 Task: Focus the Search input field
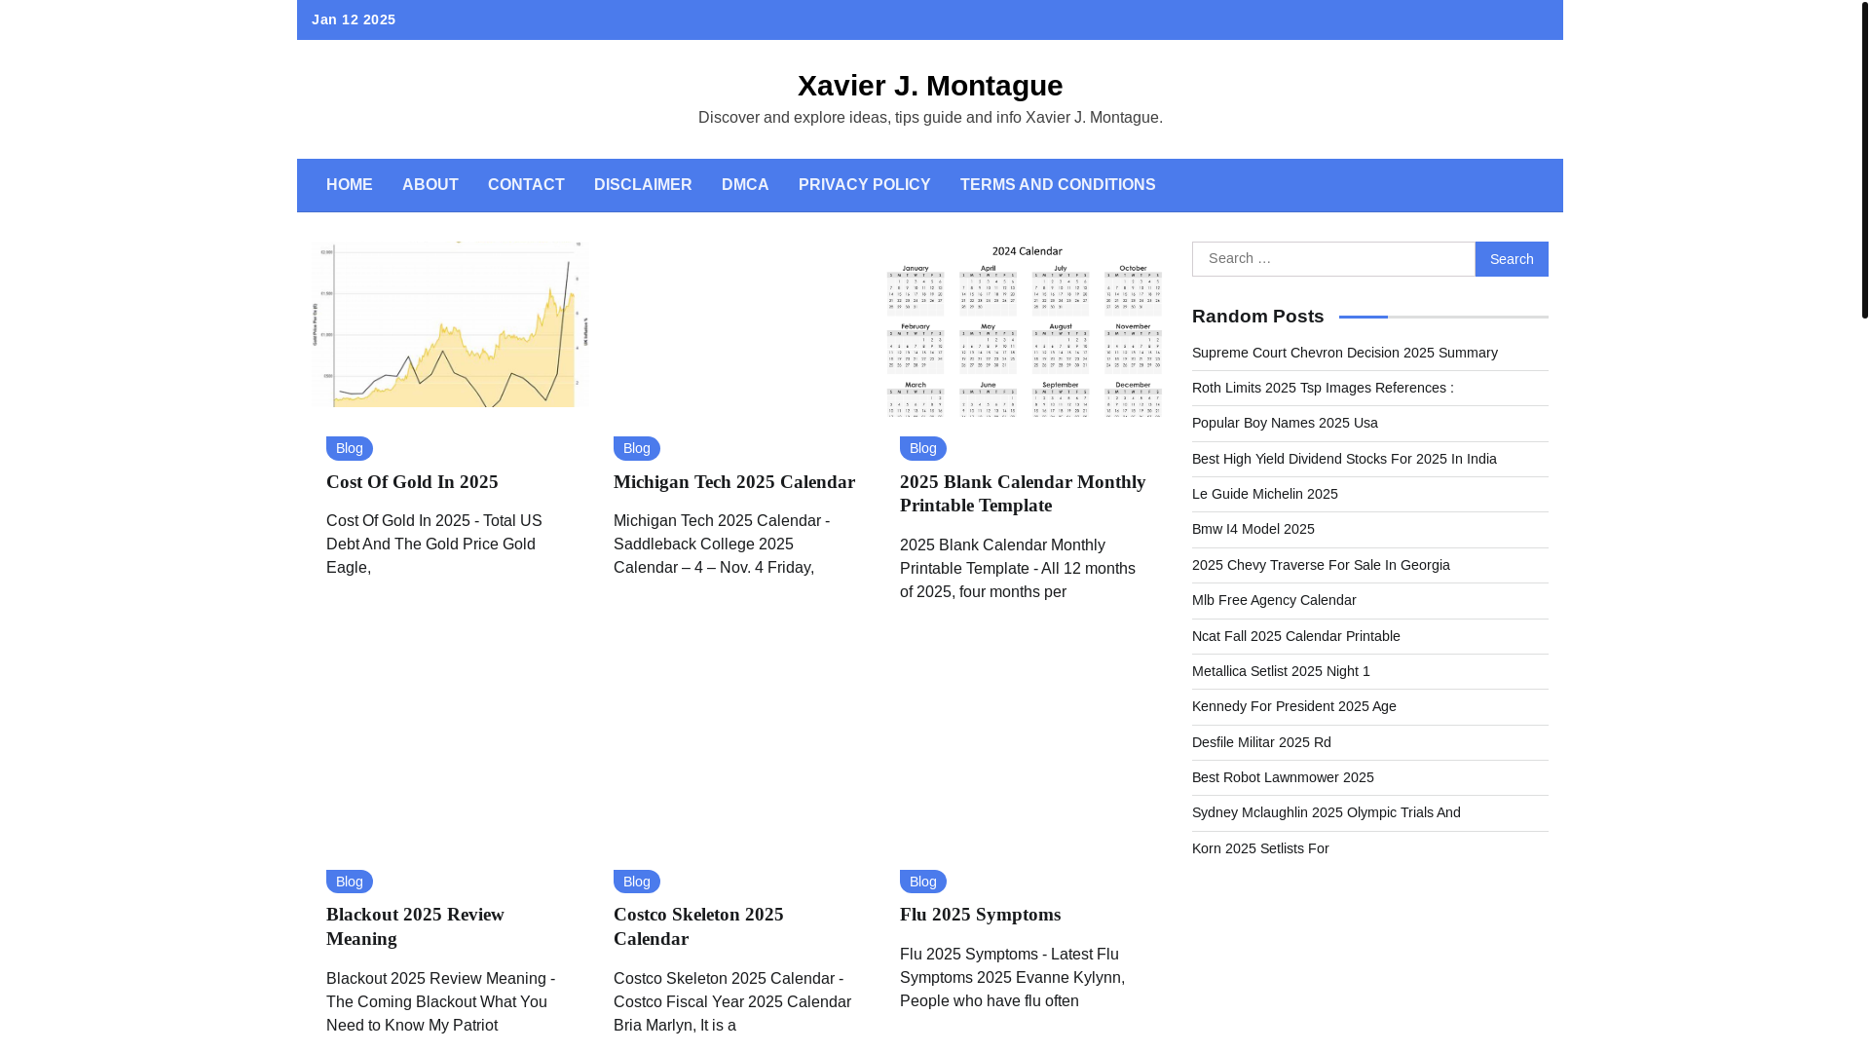click(1333, 259)
